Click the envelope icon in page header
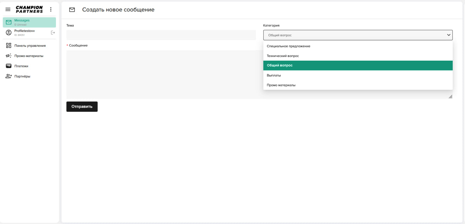The image size is (465, 224). (72, 10)
